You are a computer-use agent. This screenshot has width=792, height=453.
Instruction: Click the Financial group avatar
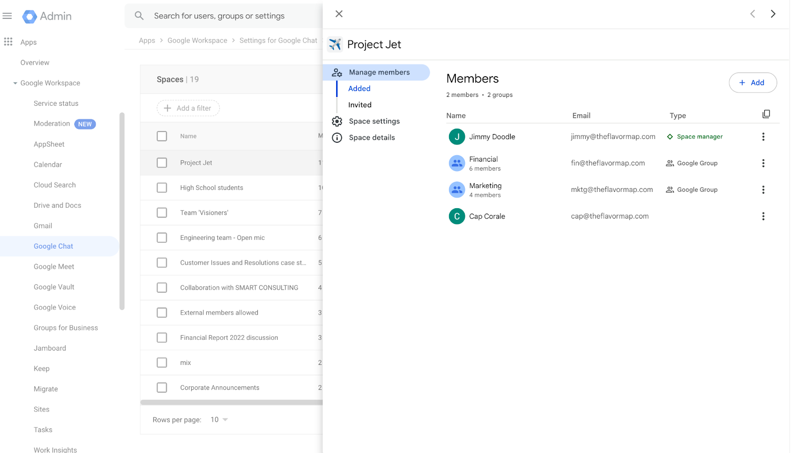click(x=457, y=163)
